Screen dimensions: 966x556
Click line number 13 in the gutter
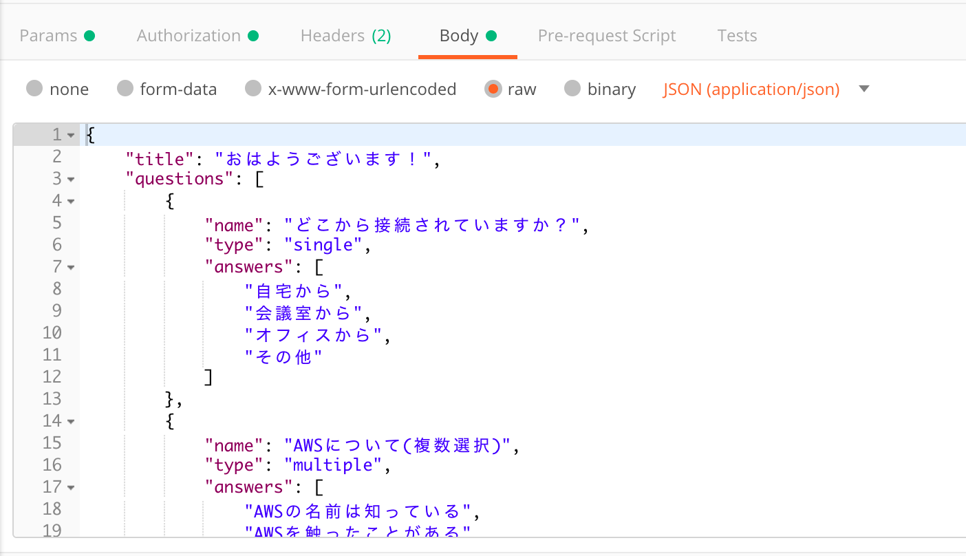[x=52, y=399]
